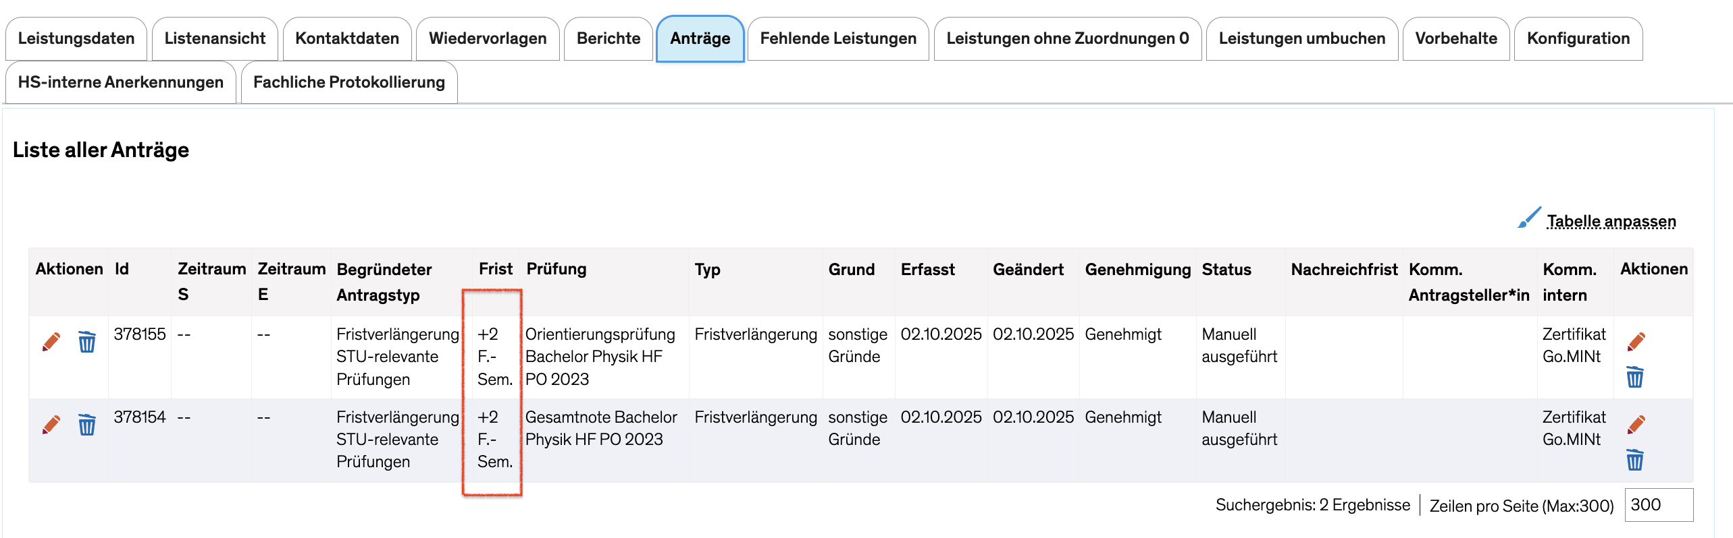Image resolution: width=1733 pixels, height=538 pixels.
Task: Sort table by Status column header
Action: [1226, 270]
